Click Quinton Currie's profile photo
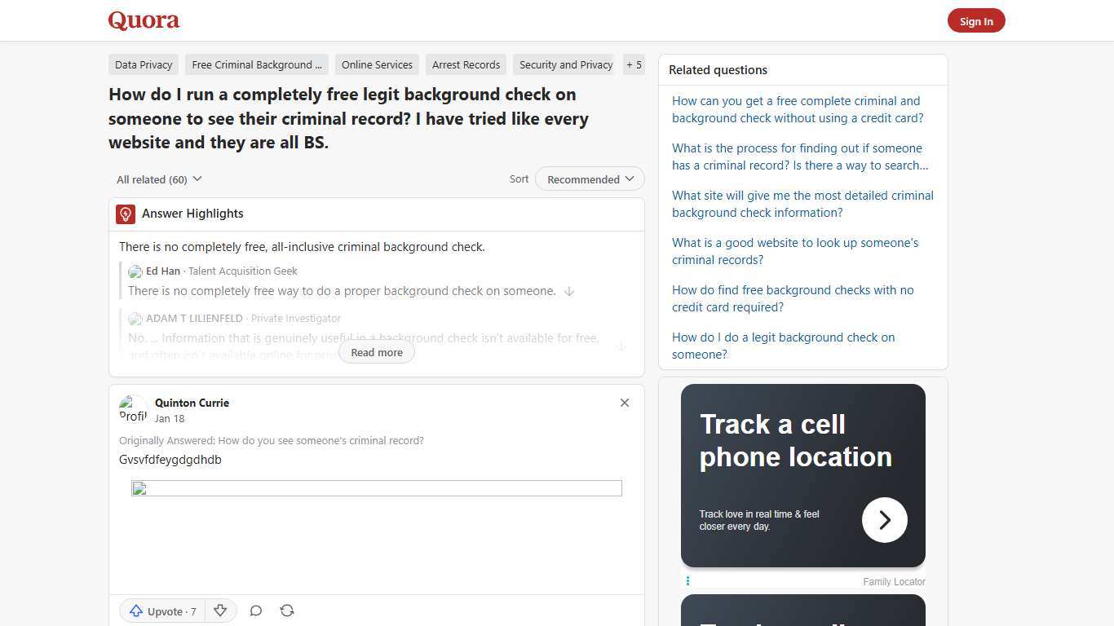The width and height of the screenshot is (1114, 626). 133,409
